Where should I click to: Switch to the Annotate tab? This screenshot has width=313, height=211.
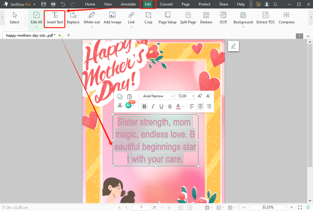click(128, 4)
